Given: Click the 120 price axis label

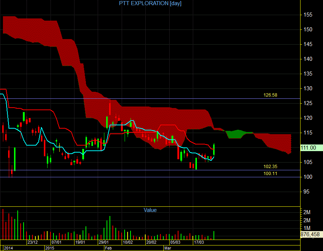Looking at the screenshot, I should tap(308, 118).
